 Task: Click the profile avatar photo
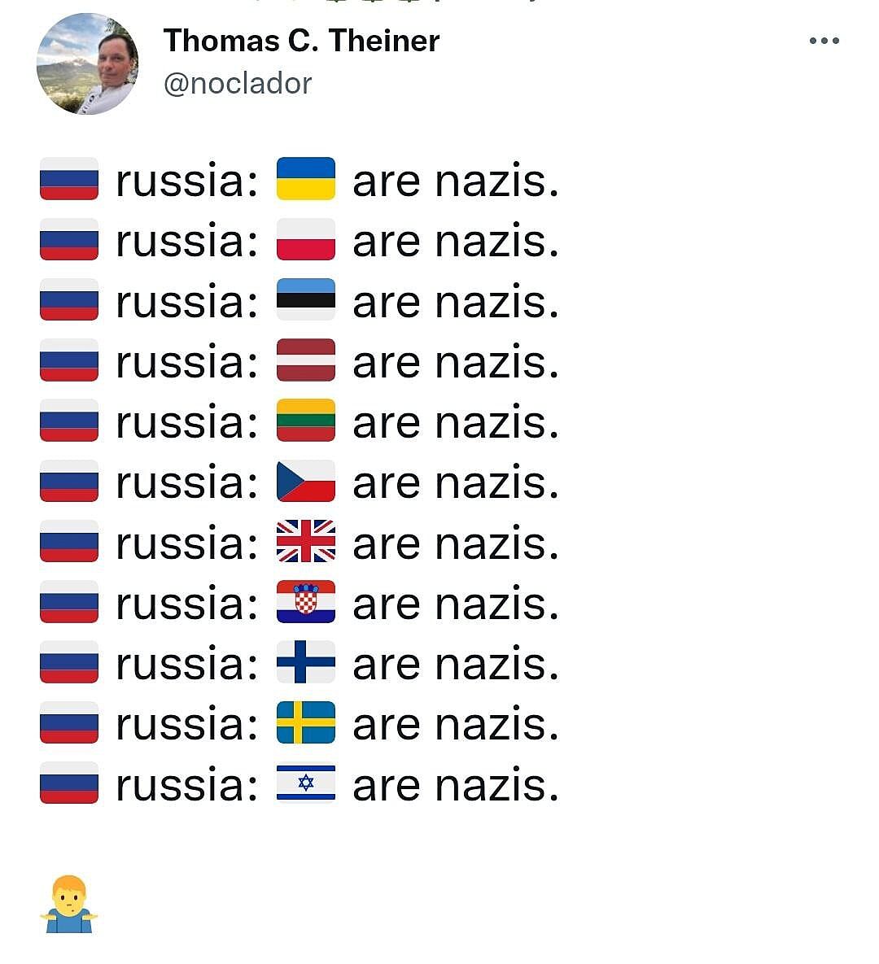(x=87, y=64)
